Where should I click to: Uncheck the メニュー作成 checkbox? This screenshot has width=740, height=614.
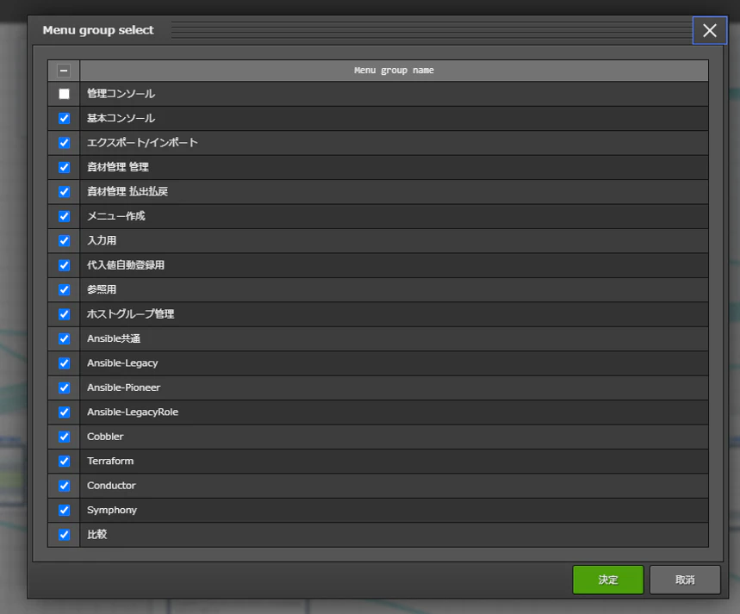click(x=64, y=216)
